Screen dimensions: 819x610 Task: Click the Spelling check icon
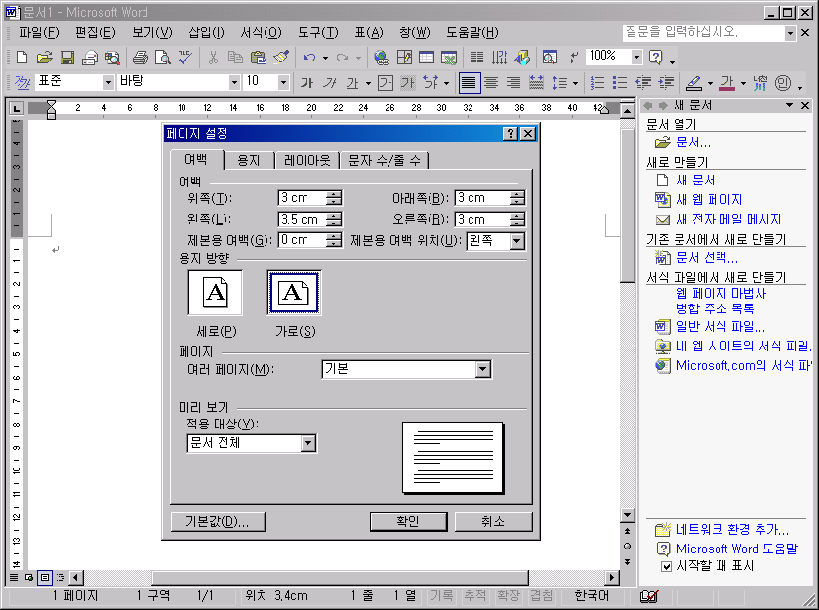tap(185, 57)
